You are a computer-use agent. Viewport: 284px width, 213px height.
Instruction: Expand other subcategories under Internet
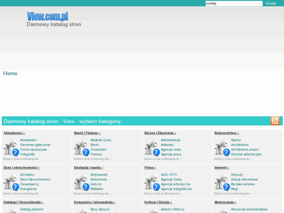(x=233, y=193)
